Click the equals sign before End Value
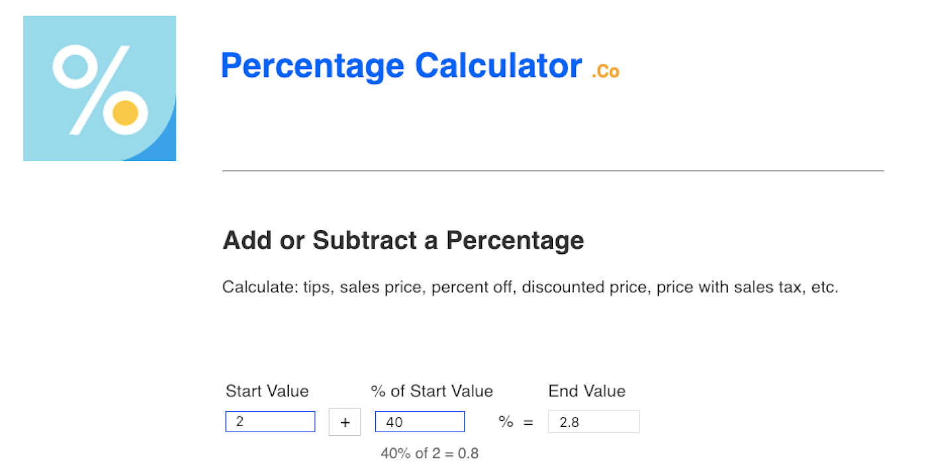Viewport: 928px width, 472px height. (x=528, y=422)
